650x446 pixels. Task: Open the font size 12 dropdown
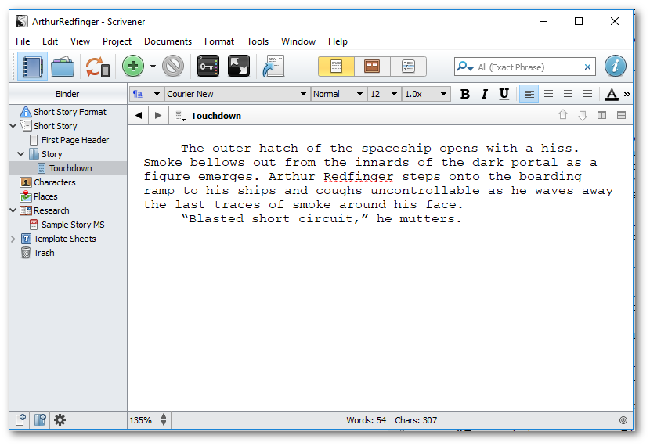pos(385,94)
